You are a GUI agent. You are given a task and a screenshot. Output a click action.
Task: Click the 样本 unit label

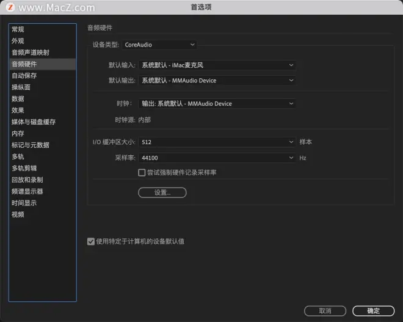tap(305, 142)
